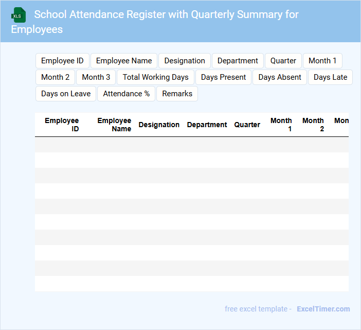This screenshot has height=330, width=361.
Task: Select the Employee ID tag
Action: pyautogui.click(x=62, y=61)
